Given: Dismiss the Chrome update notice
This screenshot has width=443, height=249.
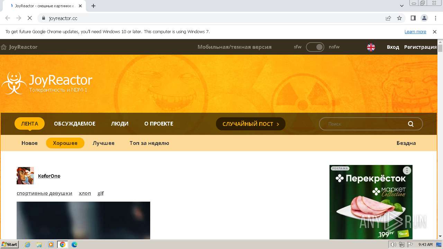Looking at the screenshot, I should pos(435,31).
